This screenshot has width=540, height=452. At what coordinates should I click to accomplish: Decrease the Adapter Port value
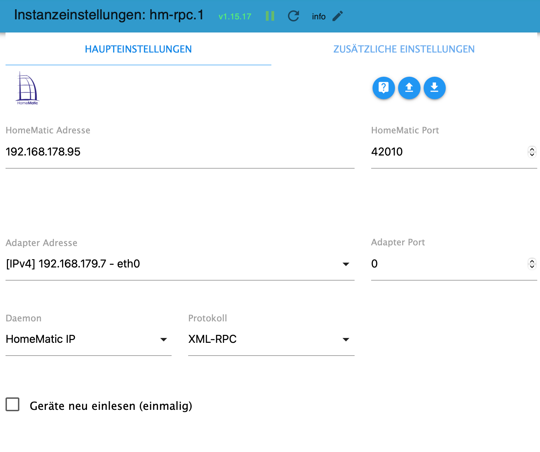coord(532,266)
